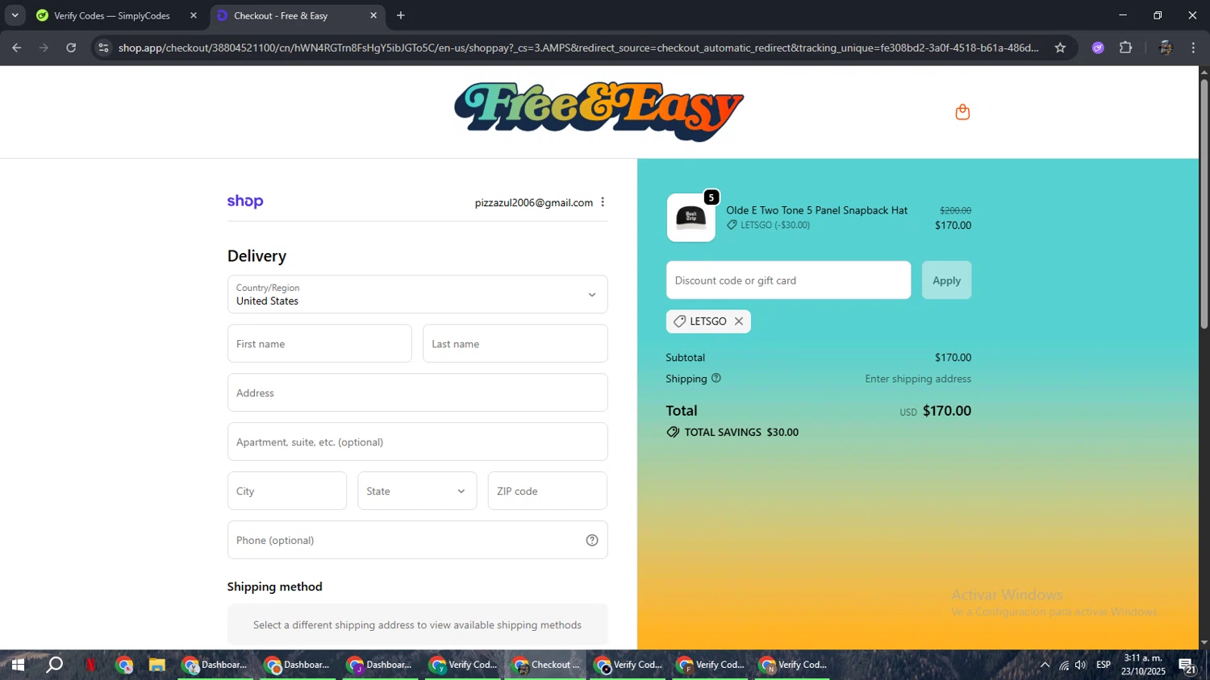Click the address bar URL
The image size is (1210, 680).
578,48
